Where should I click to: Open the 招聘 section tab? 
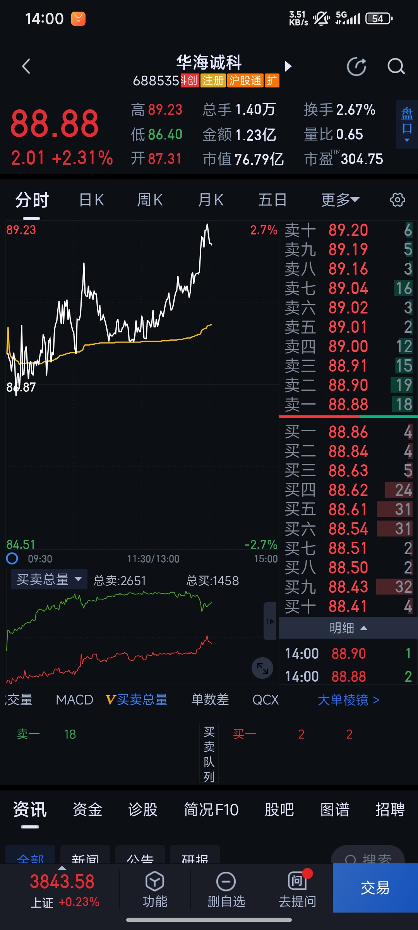390,809
